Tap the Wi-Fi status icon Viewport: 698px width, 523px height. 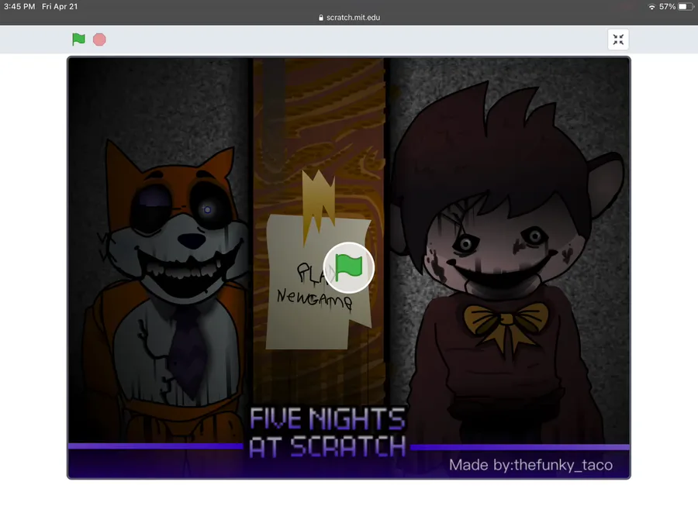pos(651,7)
